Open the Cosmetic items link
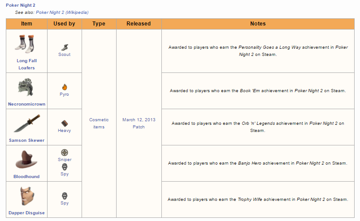The image size is (360, 221). (99, 123)
